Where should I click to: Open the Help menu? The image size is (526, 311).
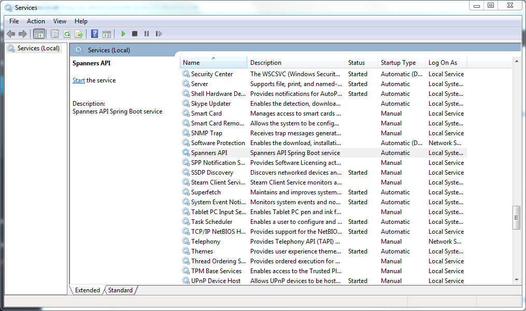click(x=81, y=21)
